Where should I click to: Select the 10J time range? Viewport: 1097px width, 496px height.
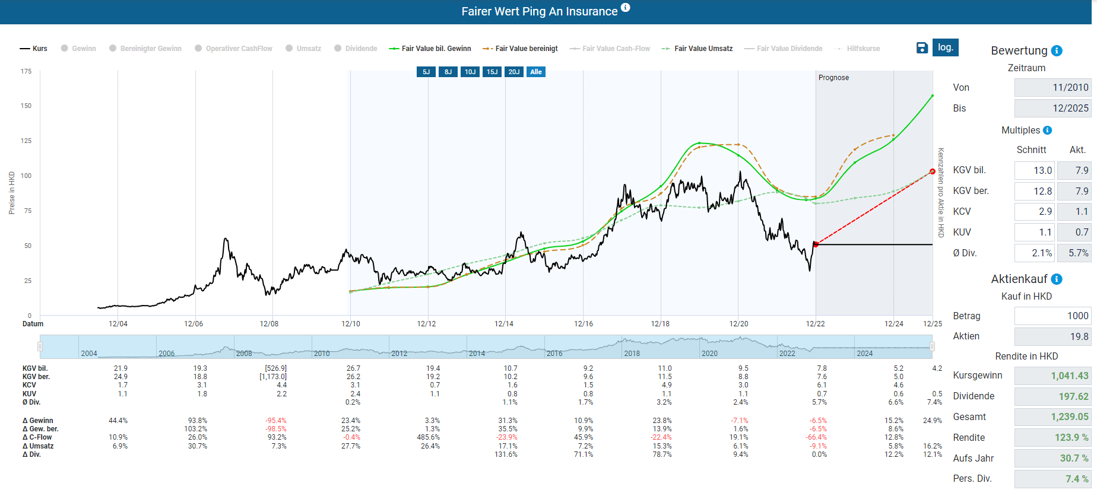click(470, 72)
